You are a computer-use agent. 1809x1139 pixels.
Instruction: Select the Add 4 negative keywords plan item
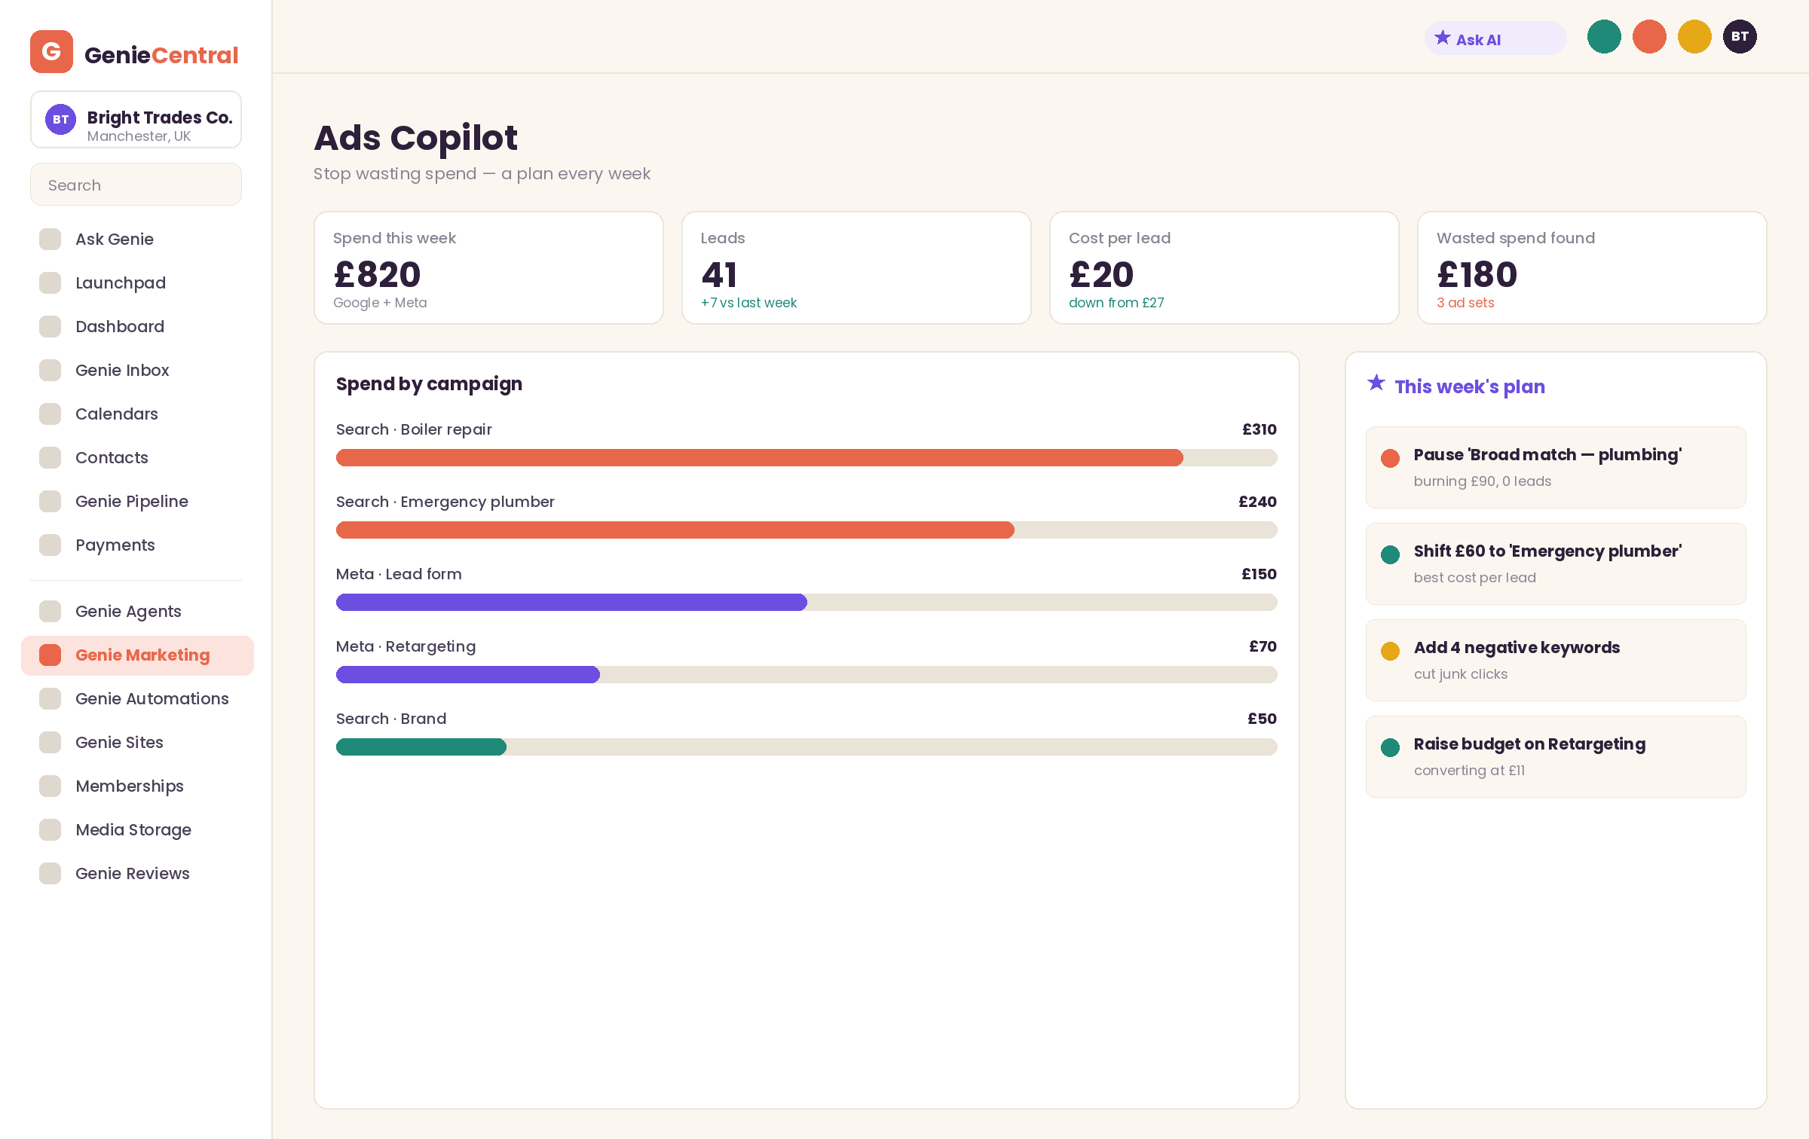pyautogui.click(x=1556, y=660)
